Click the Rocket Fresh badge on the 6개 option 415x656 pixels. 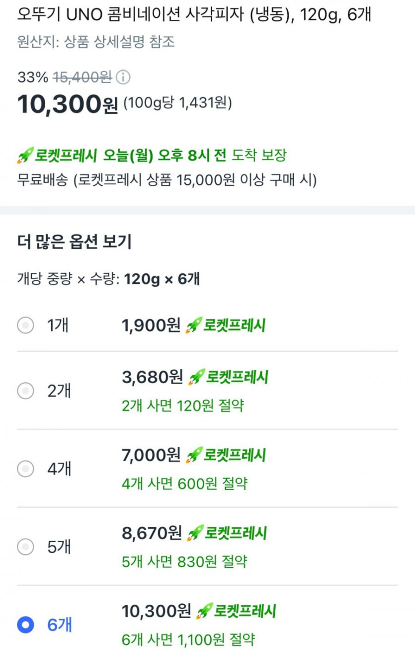click(x=236, y=611)
